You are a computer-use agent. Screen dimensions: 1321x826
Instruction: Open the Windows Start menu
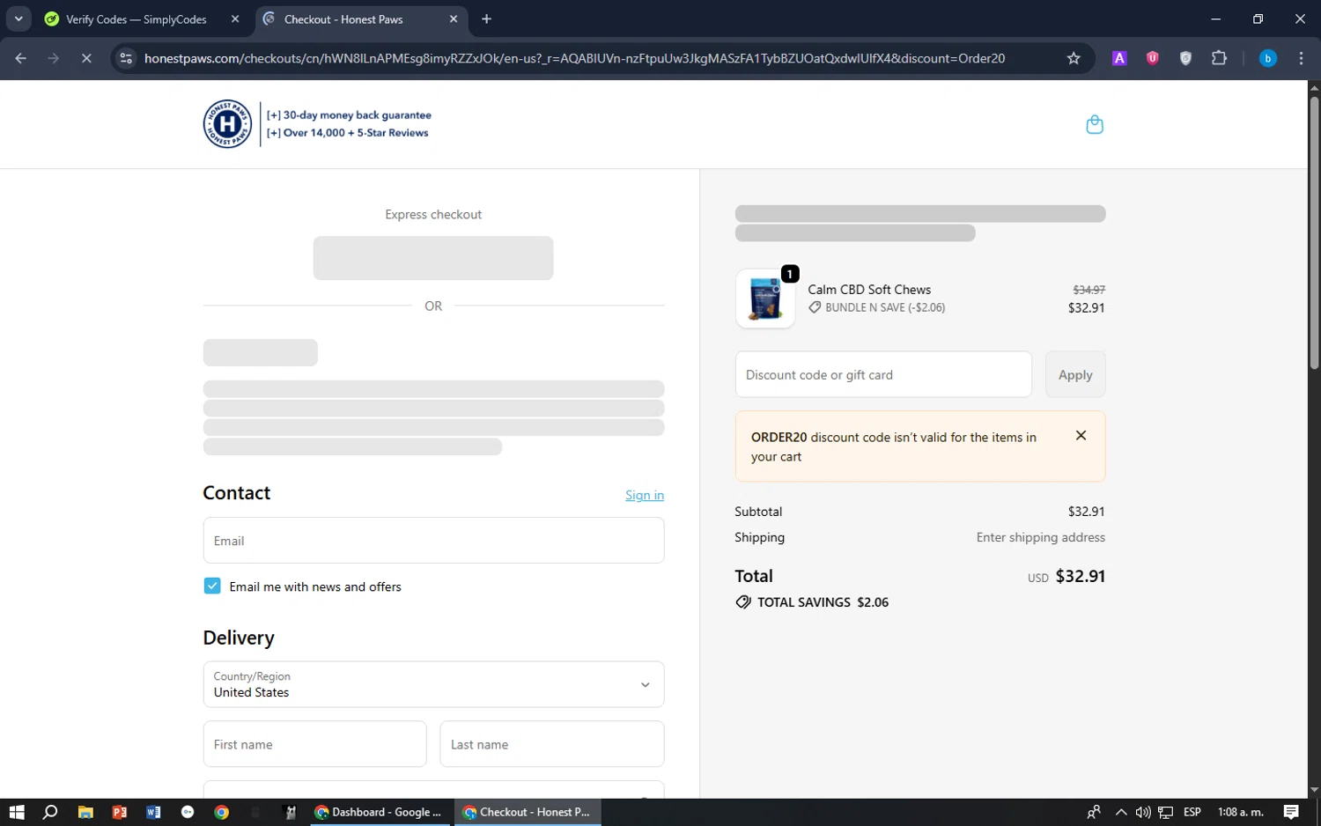point(17,812)
